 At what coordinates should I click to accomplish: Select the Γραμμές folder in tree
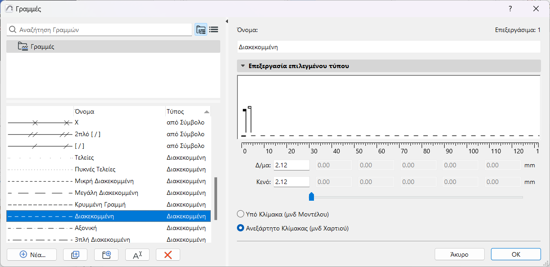pos(113,46)
